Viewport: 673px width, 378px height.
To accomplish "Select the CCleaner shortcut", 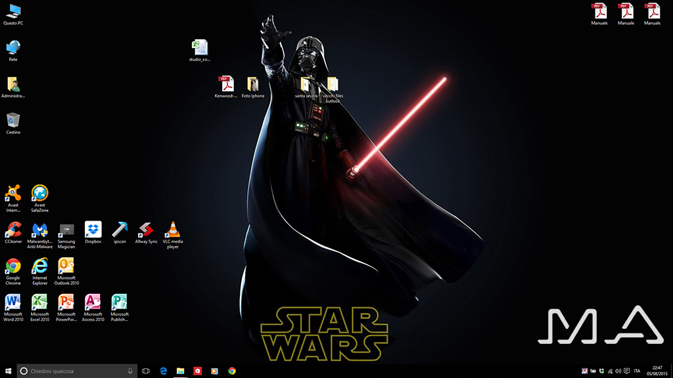I will (13, 233).
